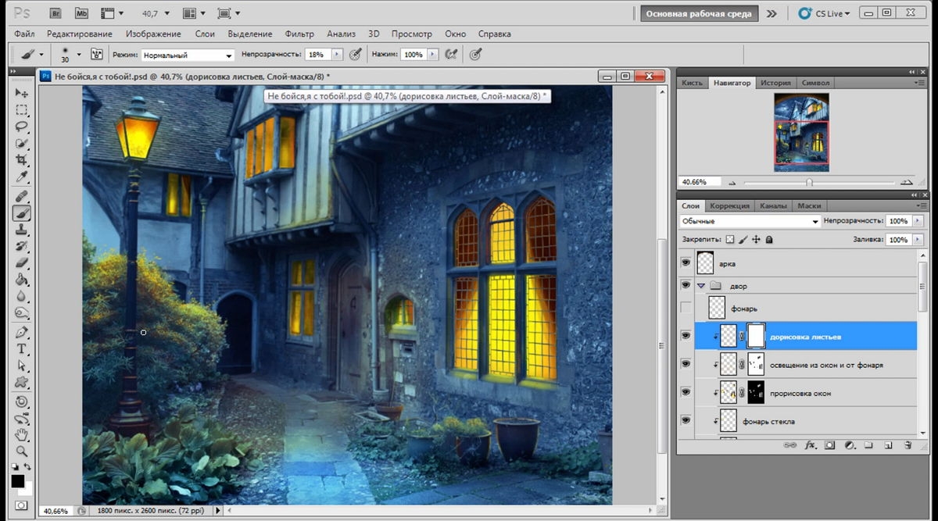Toggle lock transparent pixels

[x=730, y=240]
